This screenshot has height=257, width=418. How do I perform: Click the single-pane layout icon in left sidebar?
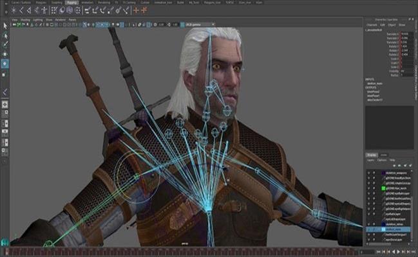[5, 105]
